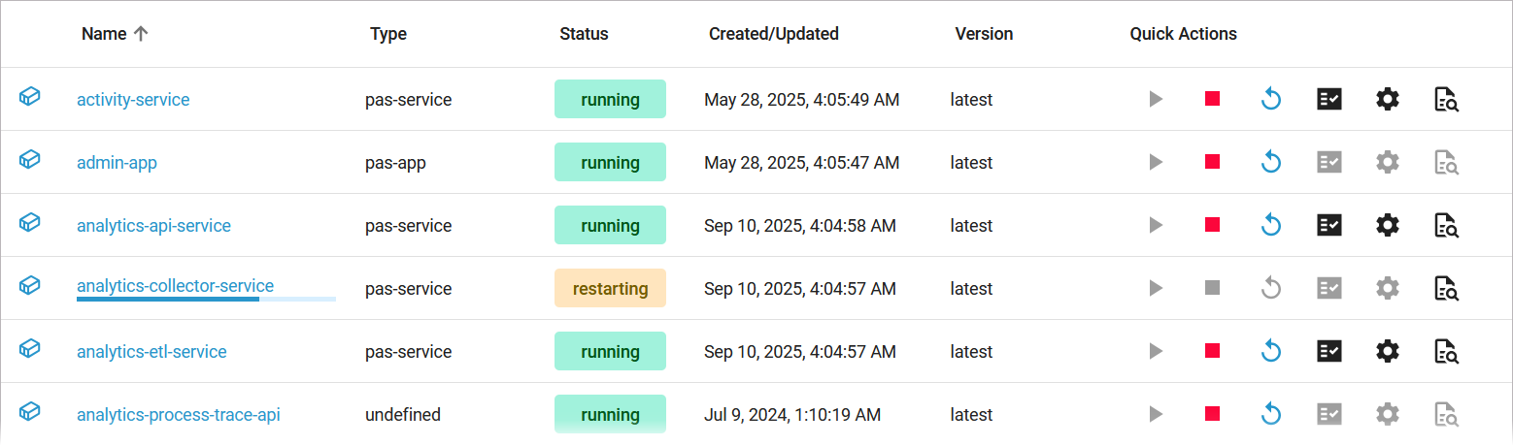The image size is (1513, 446).
Task: Open the analytics-collector-service link
Action: 175,286
